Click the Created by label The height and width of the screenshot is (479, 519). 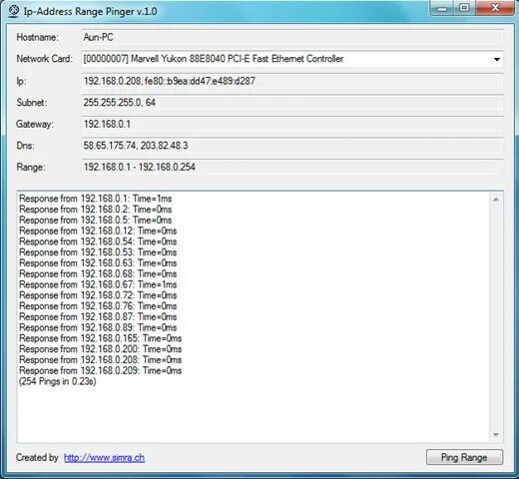[x=37, y=457]
